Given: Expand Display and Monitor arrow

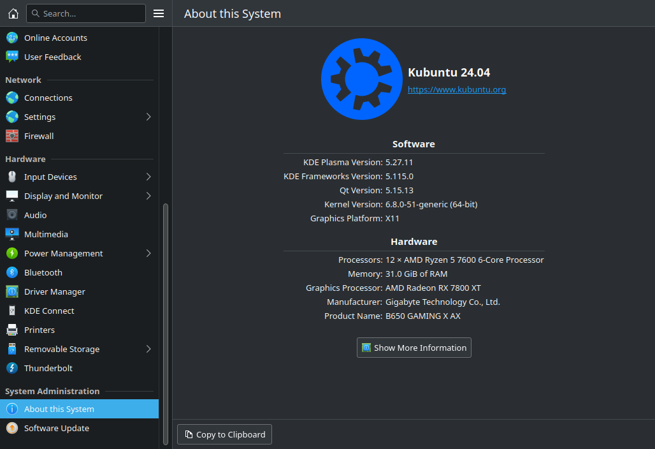Looking at the screenshot, I should [x=148, y=196].
